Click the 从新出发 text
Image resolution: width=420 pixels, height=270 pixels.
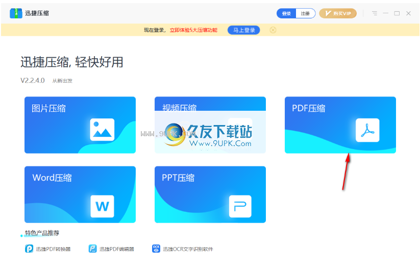pos(62,81)
